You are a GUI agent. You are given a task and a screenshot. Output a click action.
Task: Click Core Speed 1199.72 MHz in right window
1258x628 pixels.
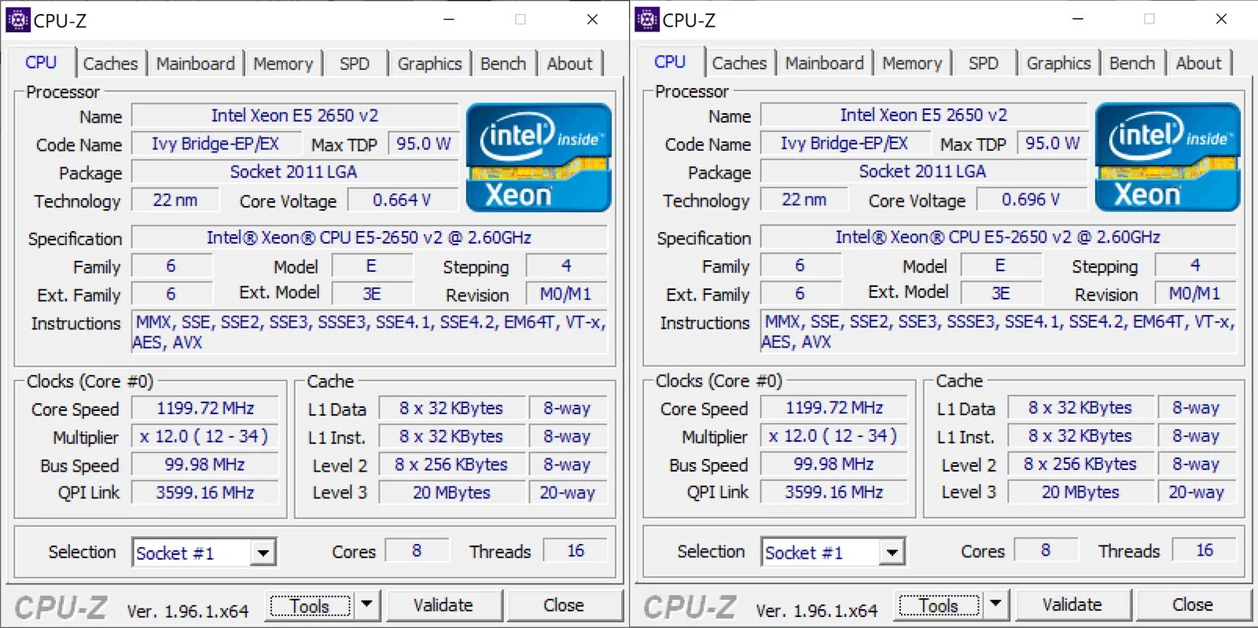point(834,408)
